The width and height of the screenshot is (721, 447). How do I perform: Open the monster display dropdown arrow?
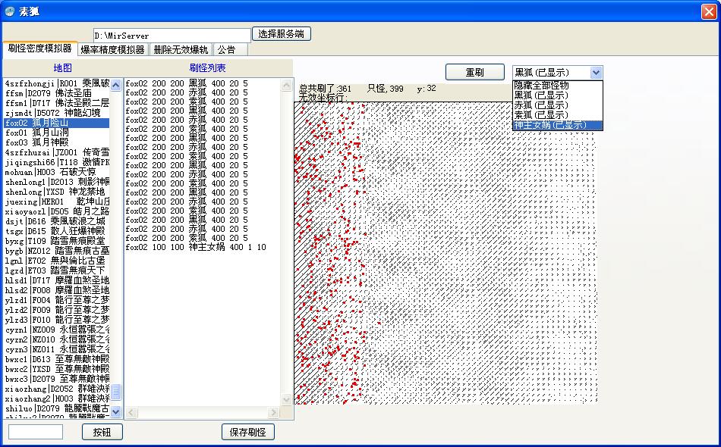pos(596,72)
